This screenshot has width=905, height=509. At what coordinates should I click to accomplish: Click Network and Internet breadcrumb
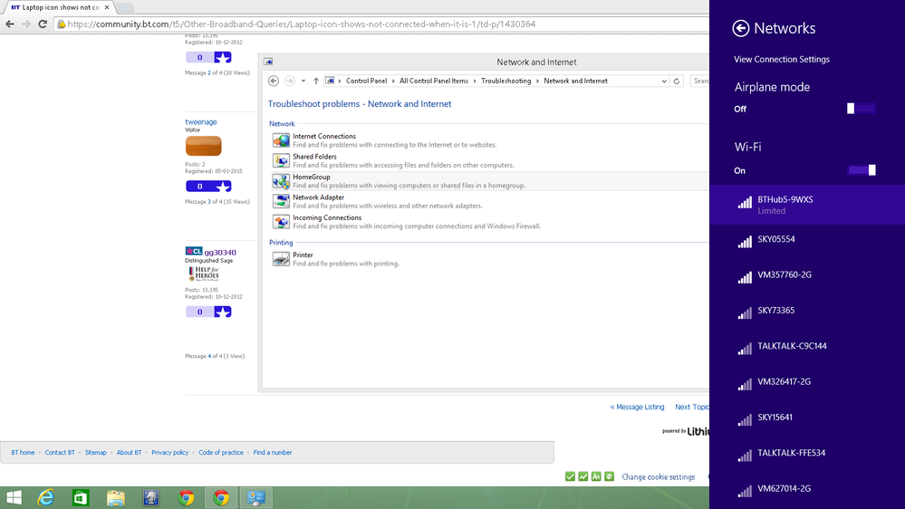[x=575, y=81]
